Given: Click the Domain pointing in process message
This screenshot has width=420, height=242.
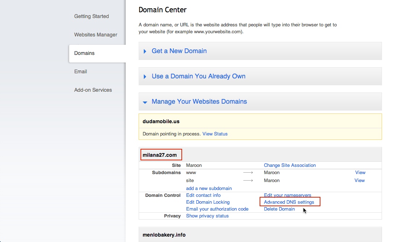Looking at the screenshot, I should coord(171,134).
